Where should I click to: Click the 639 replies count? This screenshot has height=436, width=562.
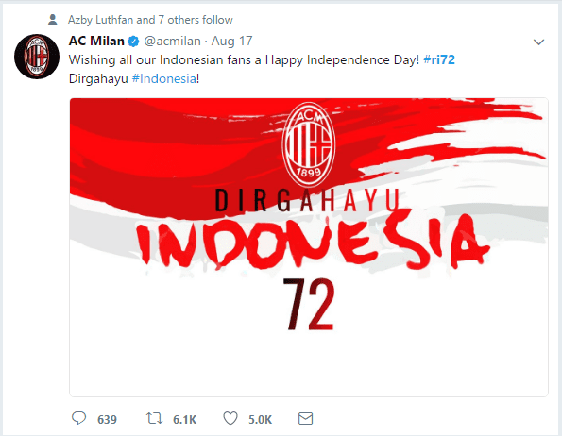pos(107,419)
